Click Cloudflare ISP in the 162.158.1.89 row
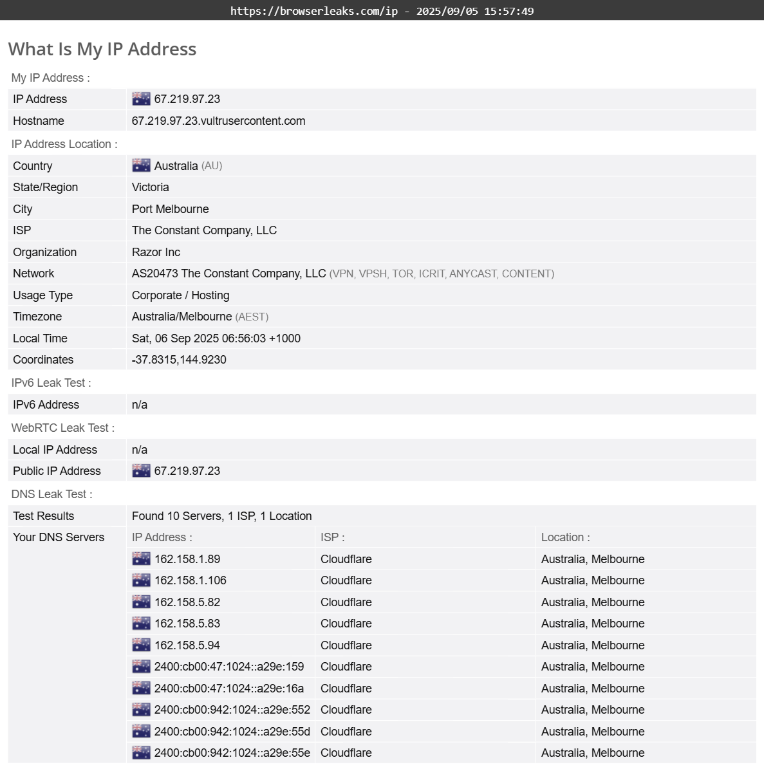This screenshot has width=764, height=769. tap(346, 559)
